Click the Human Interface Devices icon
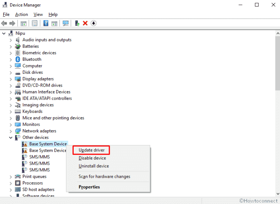 (x=17, y=92)
